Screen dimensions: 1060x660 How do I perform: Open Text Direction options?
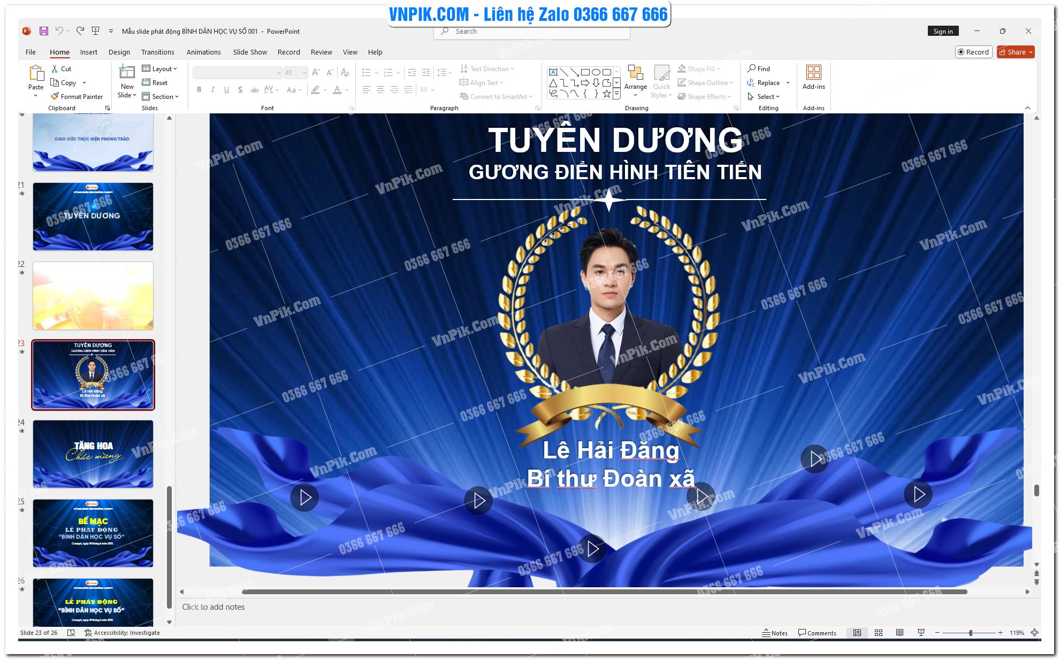(x=487, y=68)
